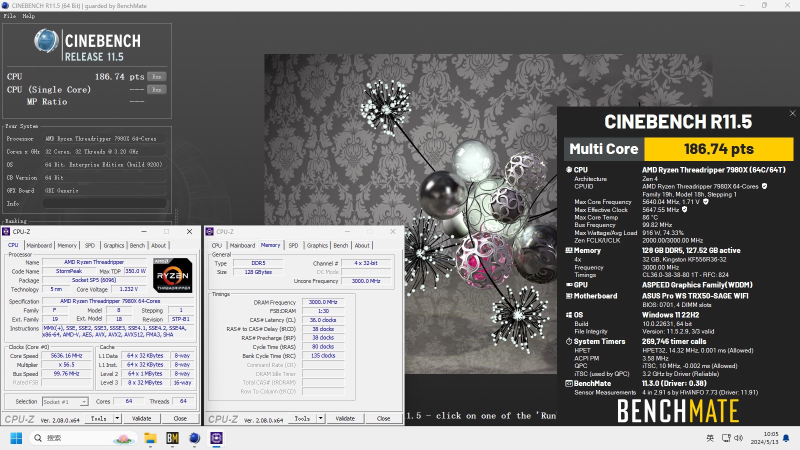
Task: Click the Validate button in right CPU-Z
Action: (345, 418)
